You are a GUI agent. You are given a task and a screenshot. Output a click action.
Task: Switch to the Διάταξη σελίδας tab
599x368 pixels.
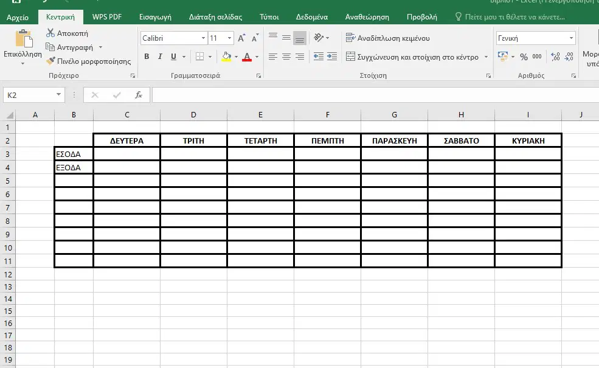pos(215,17)
